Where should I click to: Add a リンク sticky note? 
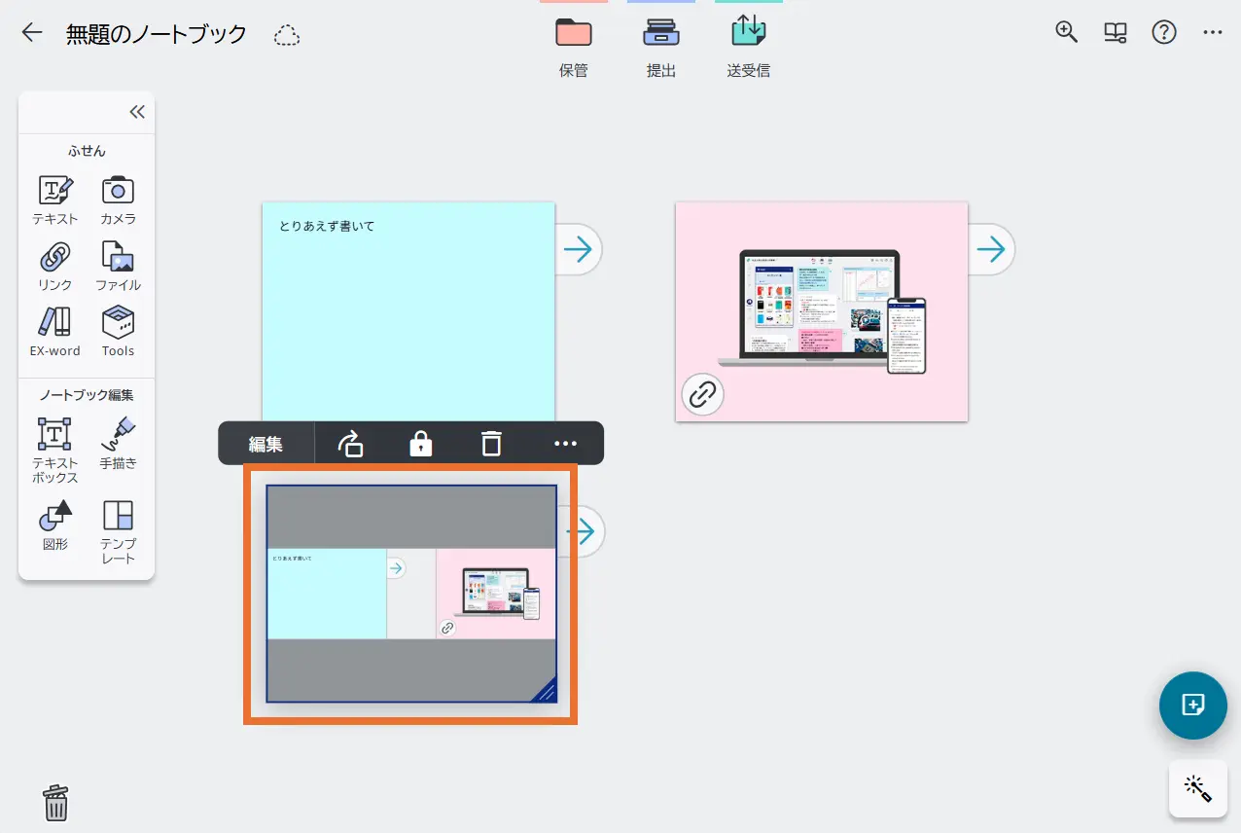point(55,267)
